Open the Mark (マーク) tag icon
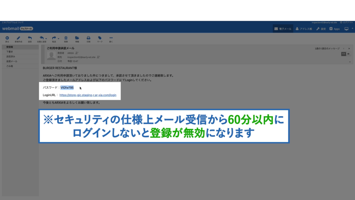The image size is (355, 200). pos(99,38)
